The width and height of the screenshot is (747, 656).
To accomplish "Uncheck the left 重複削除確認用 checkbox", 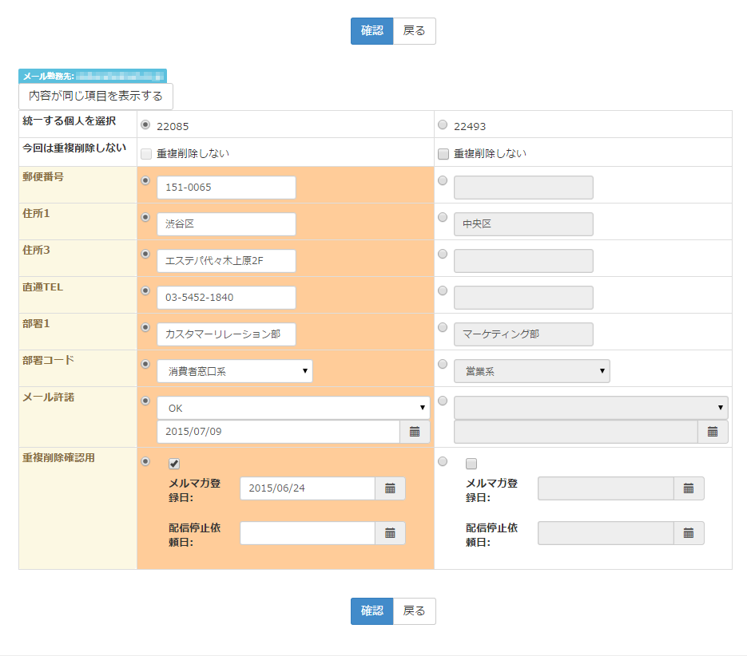I will point(174,464).
